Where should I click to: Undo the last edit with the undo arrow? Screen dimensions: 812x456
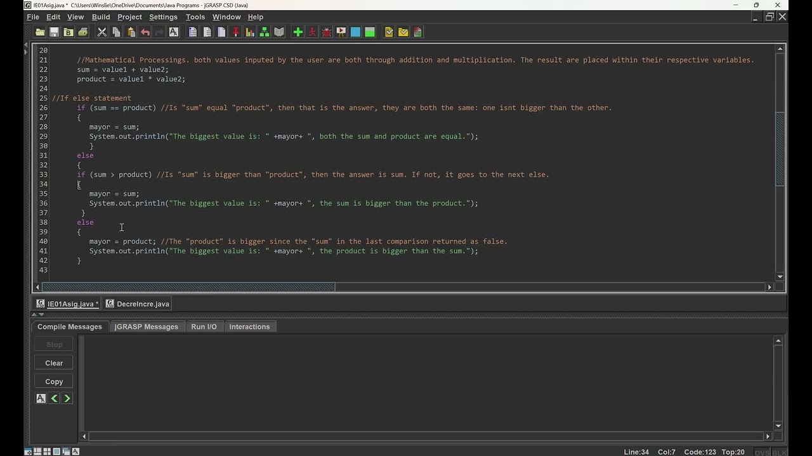coord(145,32)
